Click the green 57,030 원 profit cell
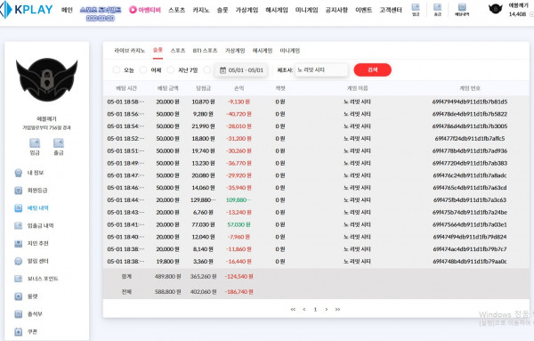 239,224
